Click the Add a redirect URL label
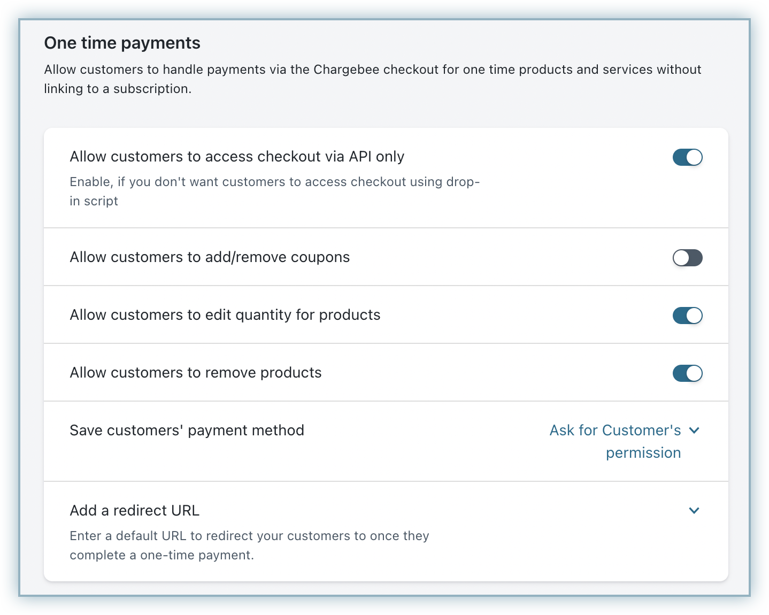This screenshot has width=769, height=615. pyautogui.click(x=134, y=511)
